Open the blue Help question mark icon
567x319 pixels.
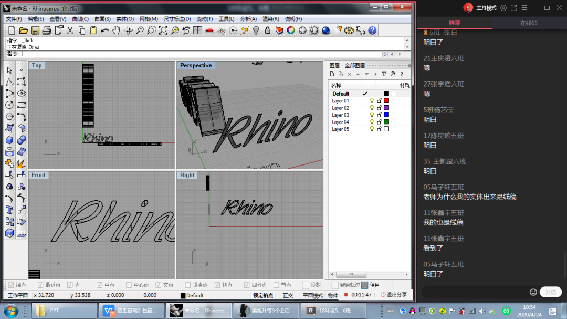(x=372, y=30)
